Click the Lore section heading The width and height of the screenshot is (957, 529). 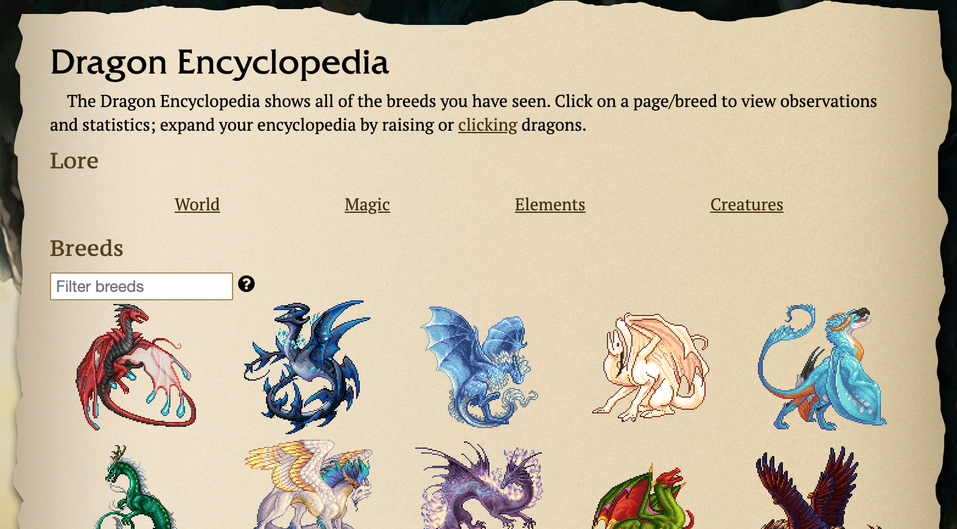(74, 161)
